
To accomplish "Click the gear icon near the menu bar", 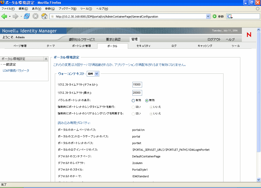I will click(x=257, y=8).
